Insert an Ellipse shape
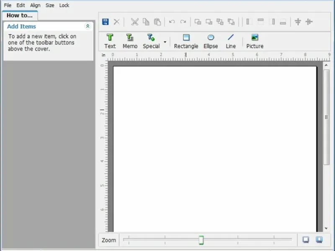The width and height of the screenshot is (335, 251). click(x=211, y=41)
